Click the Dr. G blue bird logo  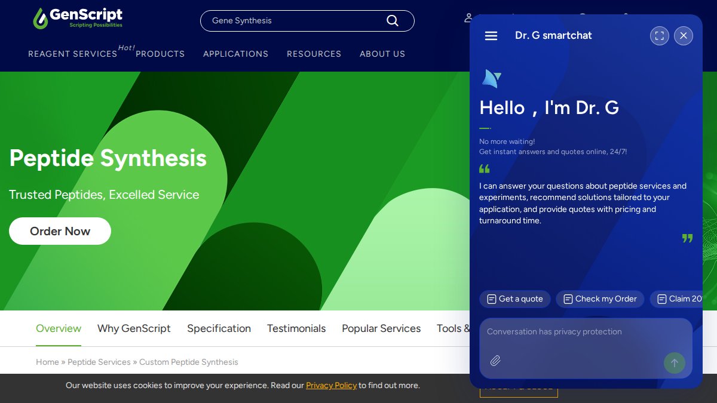click(x=491, y=78)
